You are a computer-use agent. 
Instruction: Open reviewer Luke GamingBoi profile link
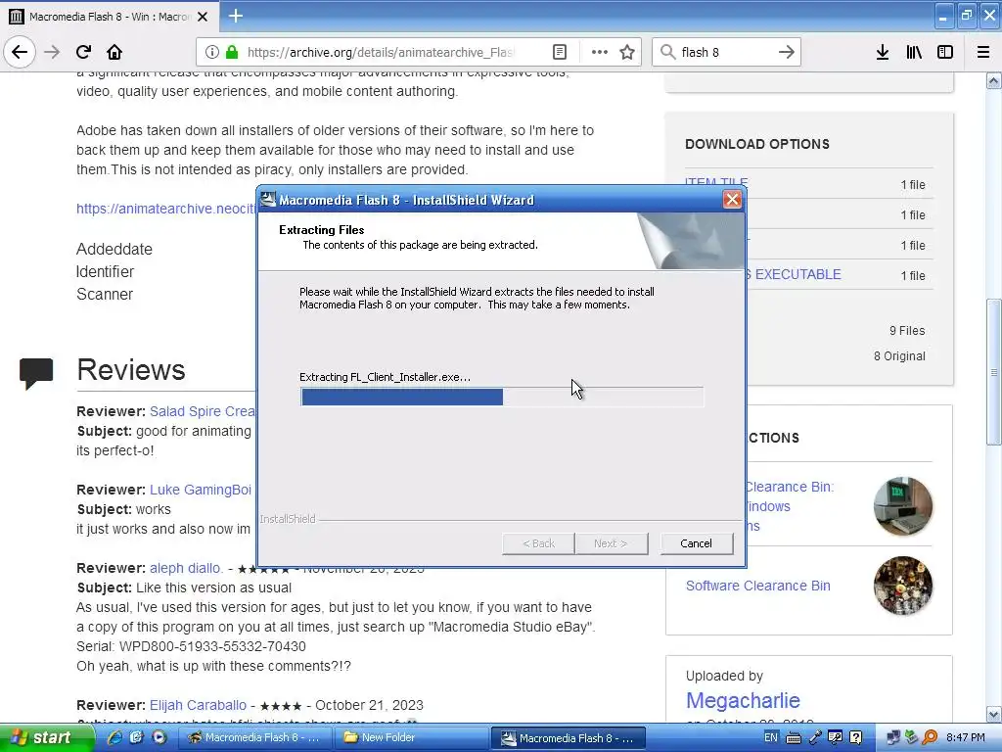pos(200,490)
